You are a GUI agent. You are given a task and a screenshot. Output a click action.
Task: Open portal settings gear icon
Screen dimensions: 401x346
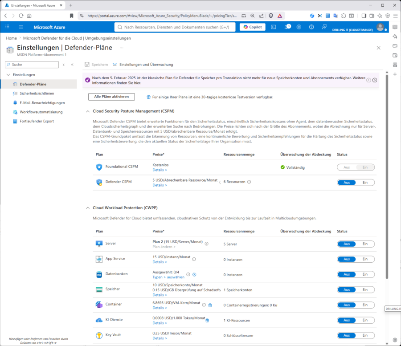coord(299,27)
